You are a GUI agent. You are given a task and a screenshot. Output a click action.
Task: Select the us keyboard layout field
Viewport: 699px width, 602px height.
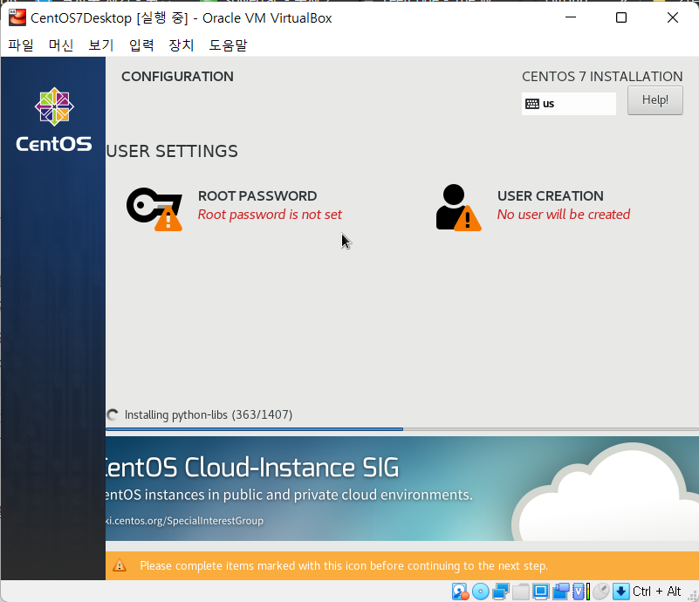click(x=568, y=104)
